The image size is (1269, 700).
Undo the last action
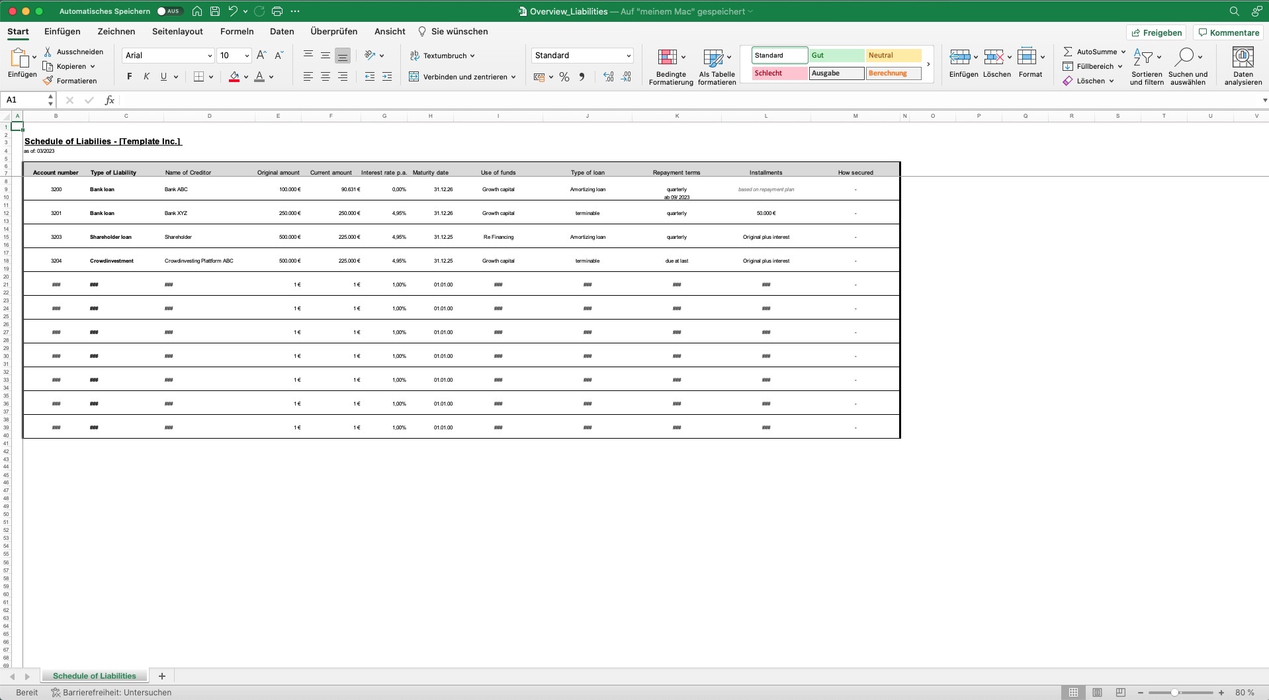(233, 11)
